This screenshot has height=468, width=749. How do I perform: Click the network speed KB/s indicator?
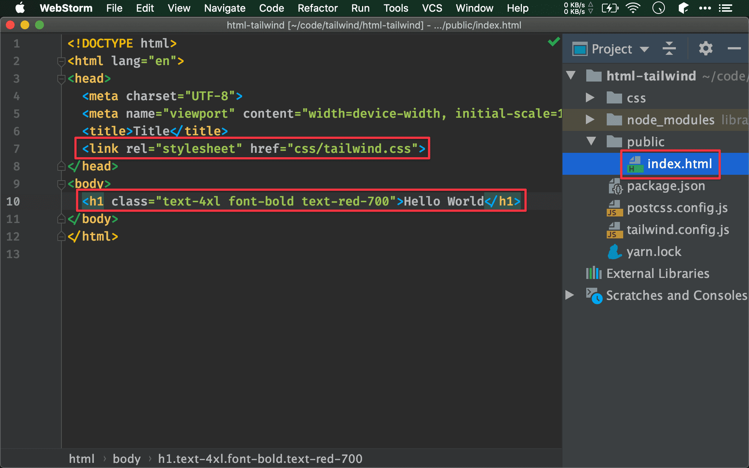pos(578,8)
